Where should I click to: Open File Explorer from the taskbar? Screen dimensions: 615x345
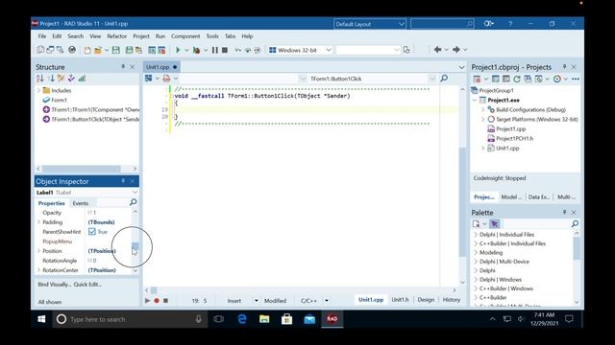(264, 319)
